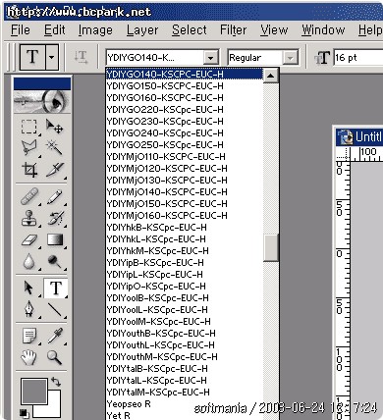Select the Dodge tool
The image size is (383, 420).
pos(54,261)
